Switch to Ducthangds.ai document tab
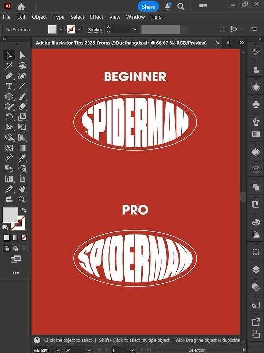Screen dimensions: 264x353 pos(121,43)
